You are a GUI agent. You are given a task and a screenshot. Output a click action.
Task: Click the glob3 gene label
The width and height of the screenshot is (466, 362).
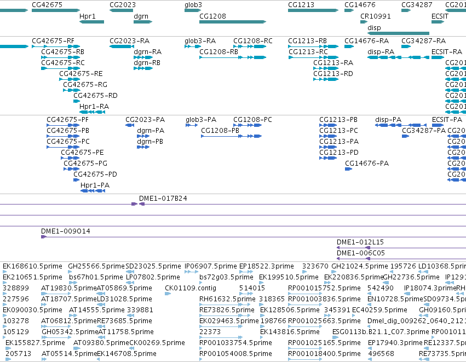(193, 5)
